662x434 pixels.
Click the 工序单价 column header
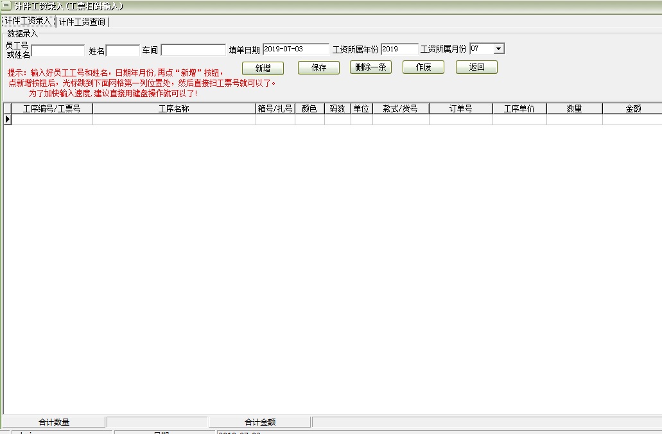click(x=519, y=108)
